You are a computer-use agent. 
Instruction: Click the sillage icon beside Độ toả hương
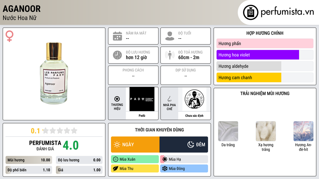coord(170,55)
